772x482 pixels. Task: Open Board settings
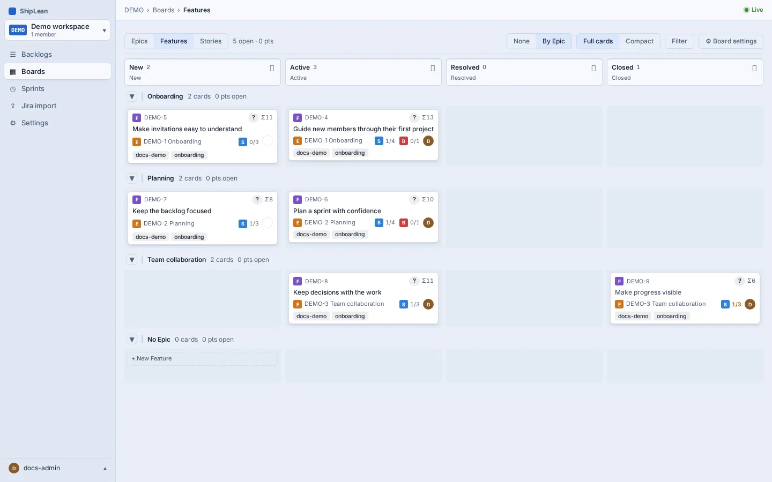click(x=731, y=41)
